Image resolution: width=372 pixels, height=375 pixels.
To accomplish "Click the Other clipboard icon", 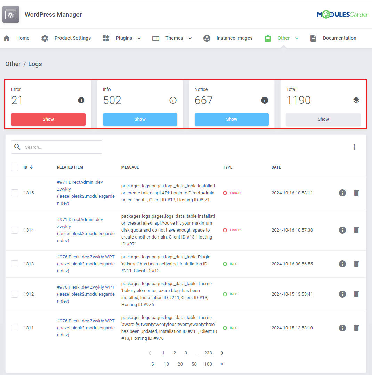I will tap(268, 38).
